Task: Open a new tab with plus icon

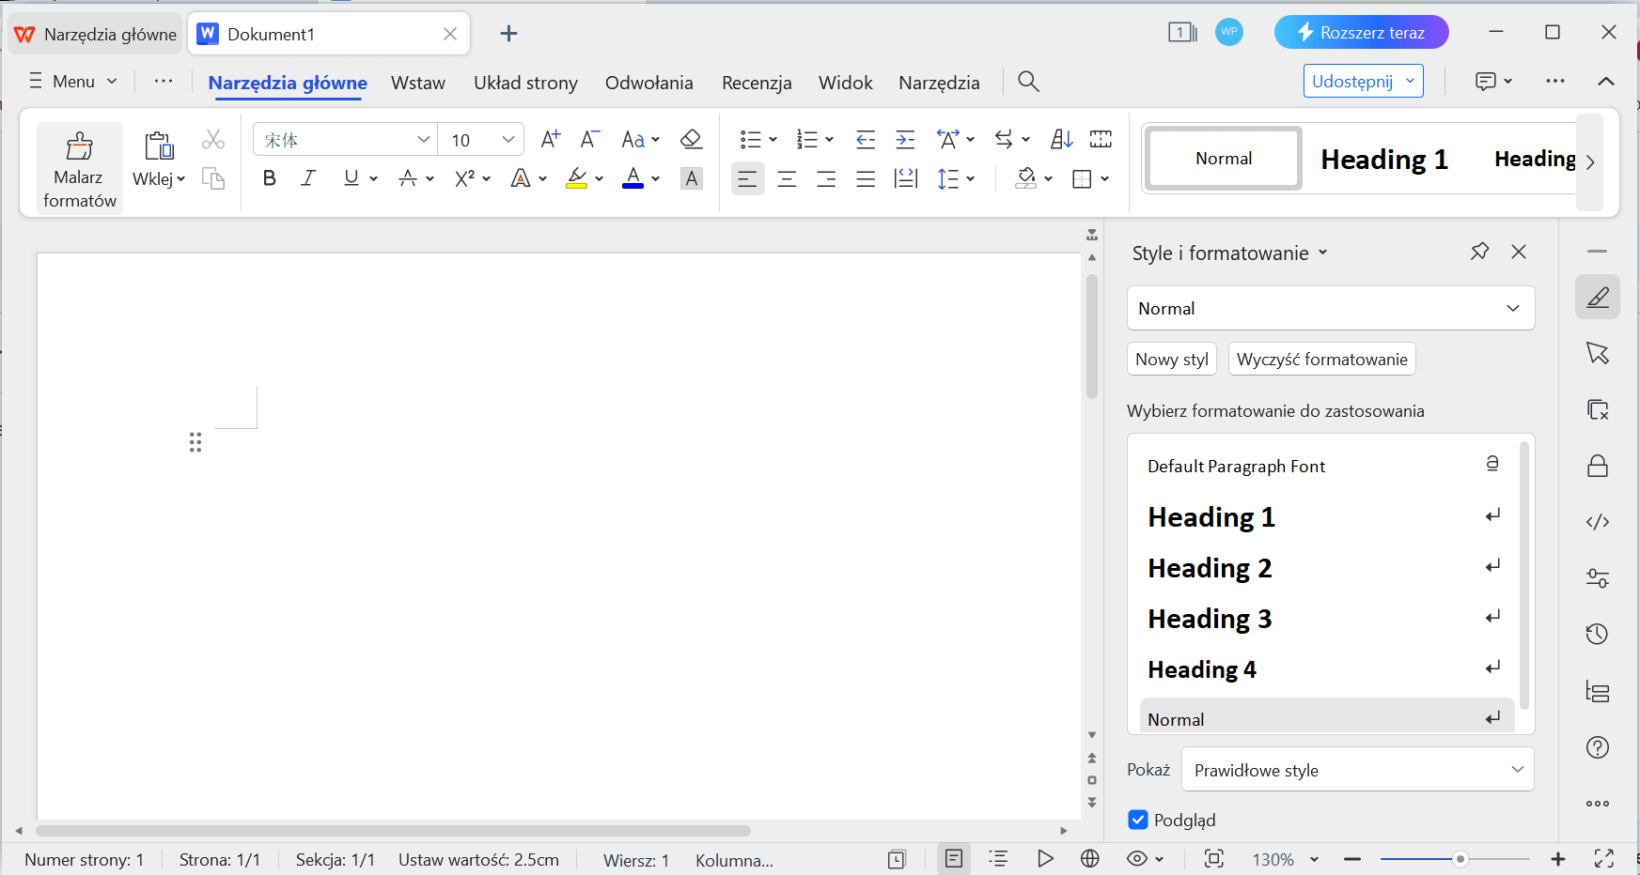Action: (508, 34)
